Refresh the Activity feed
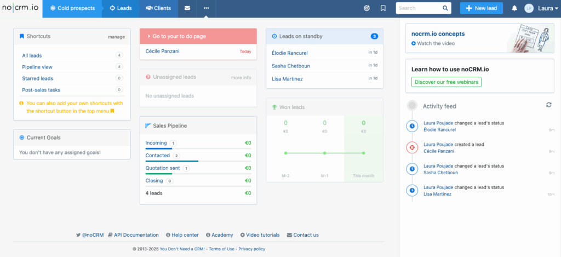Viewport: 561px width, 257px height. pyautogui.click(x=549, y=105)
